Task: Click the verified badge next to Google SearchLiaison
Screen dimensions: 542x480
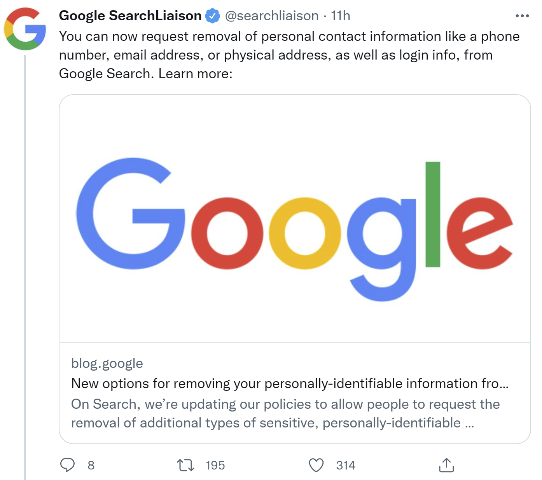Action: click(212, 16)
